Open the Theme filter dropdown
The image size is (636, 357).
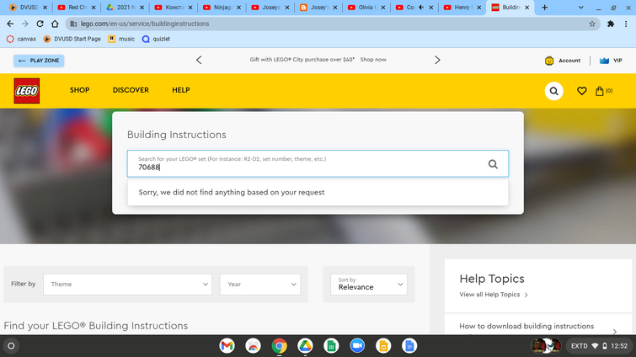point(128,284)
